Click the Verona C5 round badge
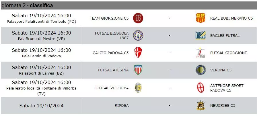The width and height of the screenshot is (257, 116). coord(200,70)
